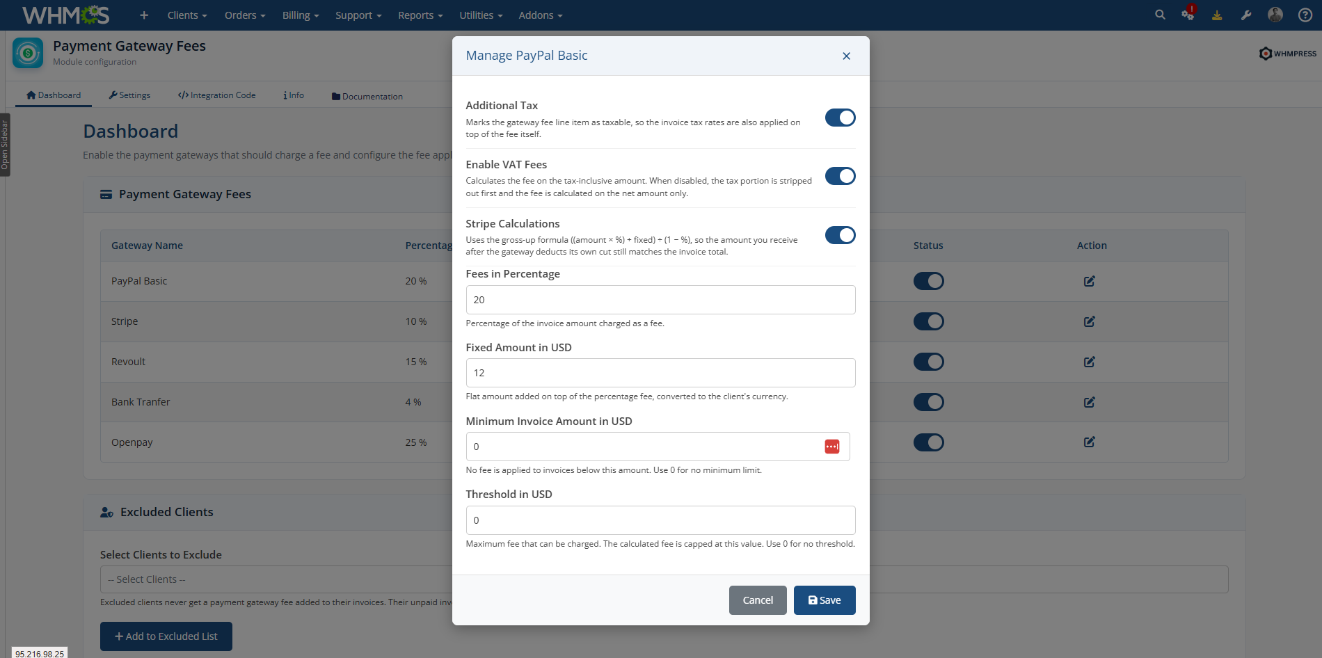The height and width of the screenshot is (658, 1322).
Task: Click the WHMPRESS logo
Action: pyautogui.click(x=1288, y=54)
